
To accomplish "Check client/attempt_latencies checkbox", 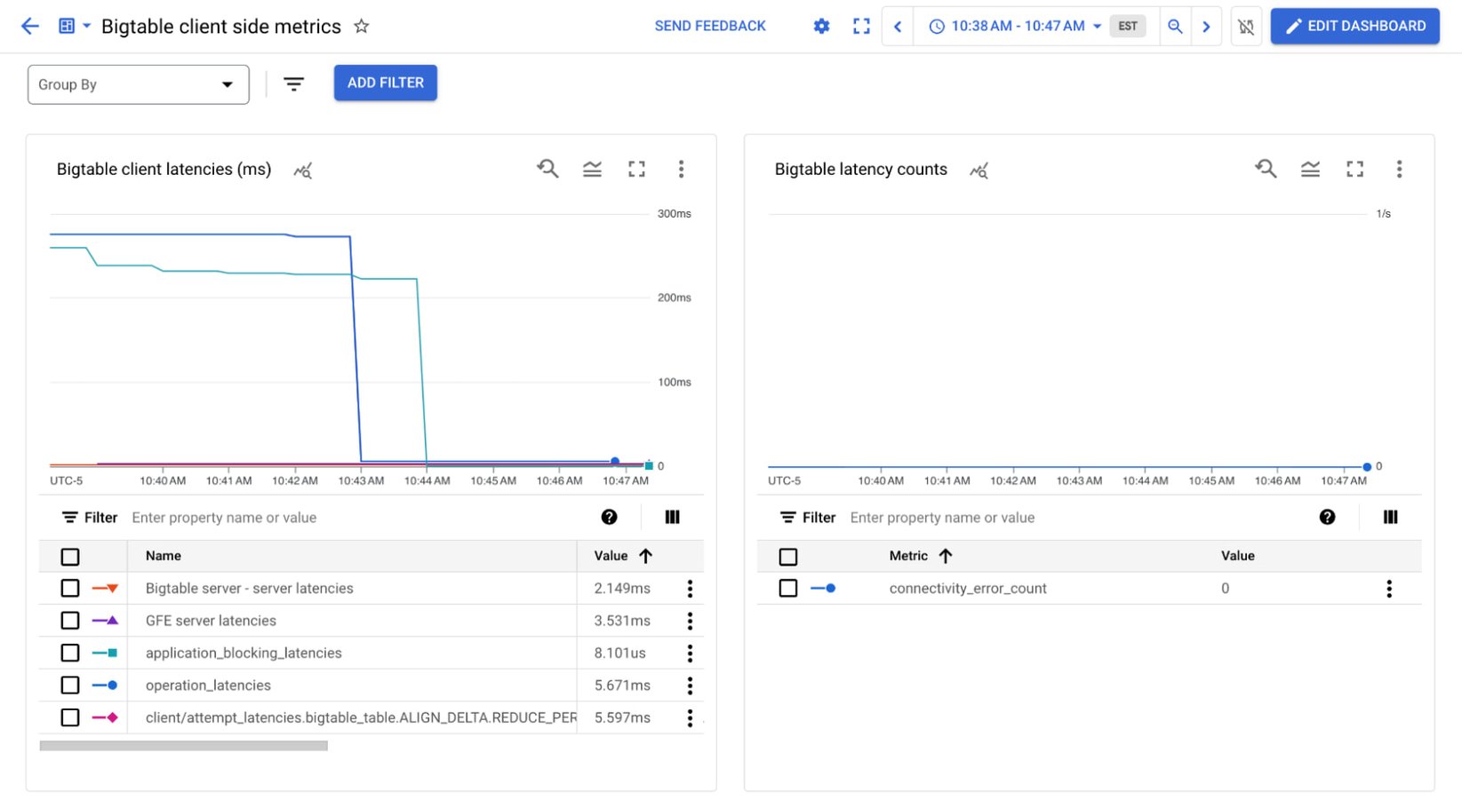I will click(x=70, y=717).
